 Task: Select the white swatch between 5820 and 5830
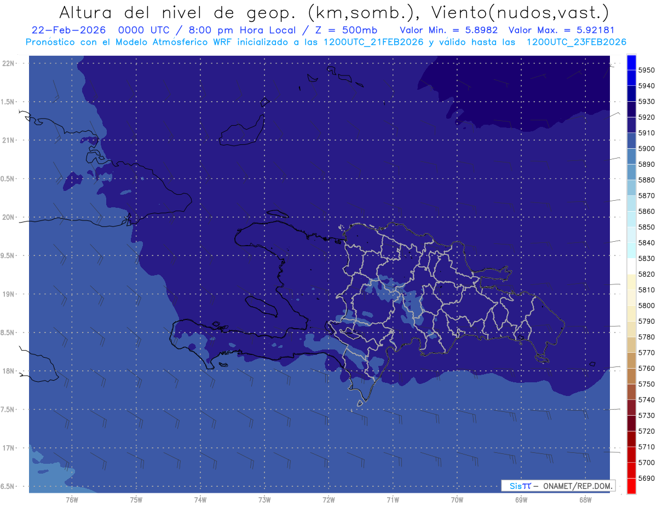tap(631, 266)
